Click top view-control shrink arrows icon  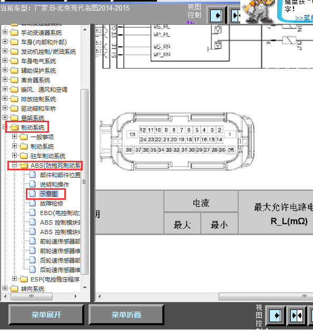(x=236, y=15)
